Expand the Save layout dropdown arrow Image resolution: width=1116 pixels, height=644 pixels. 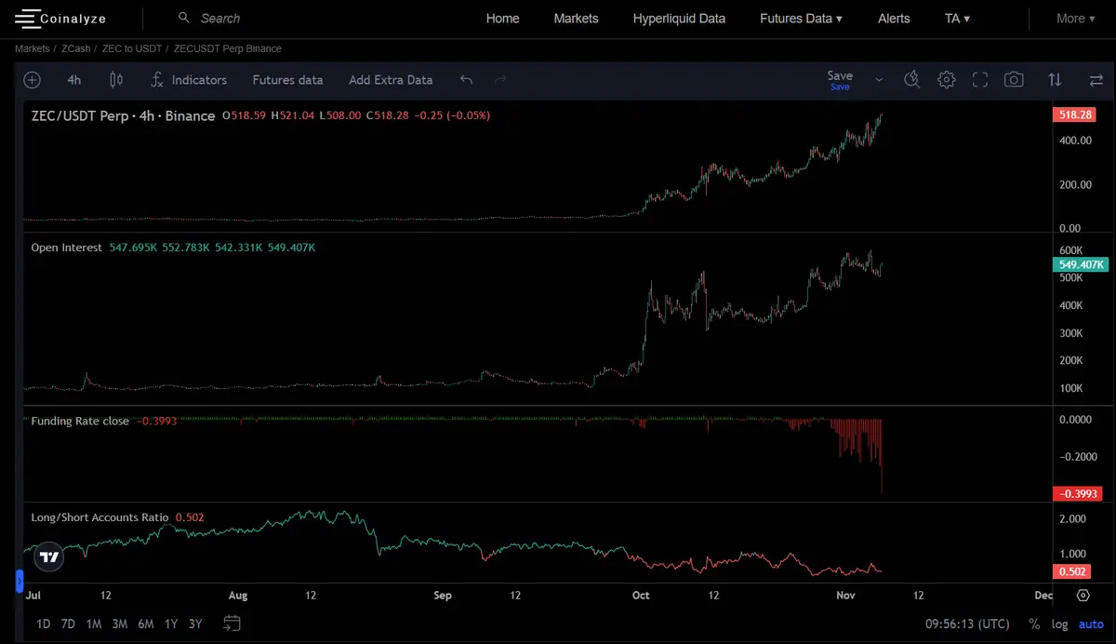pyautogui.click(x=879, y=80)
